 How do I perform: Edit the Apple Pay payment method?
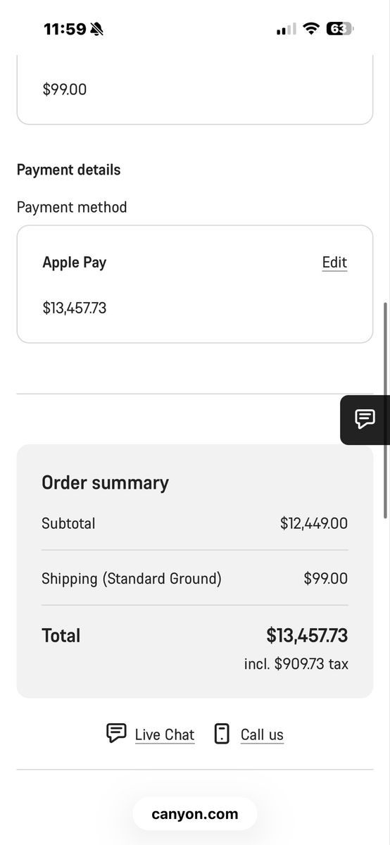pos(334,263)
